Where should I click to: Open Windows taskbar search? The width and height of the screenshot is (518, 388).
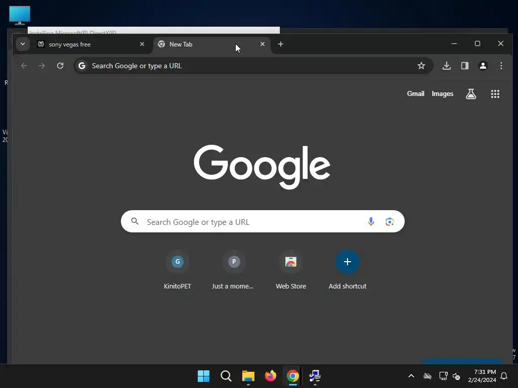pos(226,376)
